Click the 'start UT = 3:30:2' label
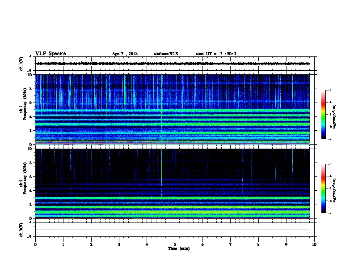The image size is (354, 274). coord(216,54)
